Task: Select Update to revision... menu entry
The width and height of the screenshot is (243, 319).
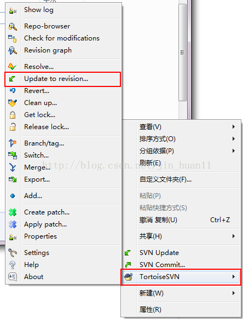Action: coord(63,79)
